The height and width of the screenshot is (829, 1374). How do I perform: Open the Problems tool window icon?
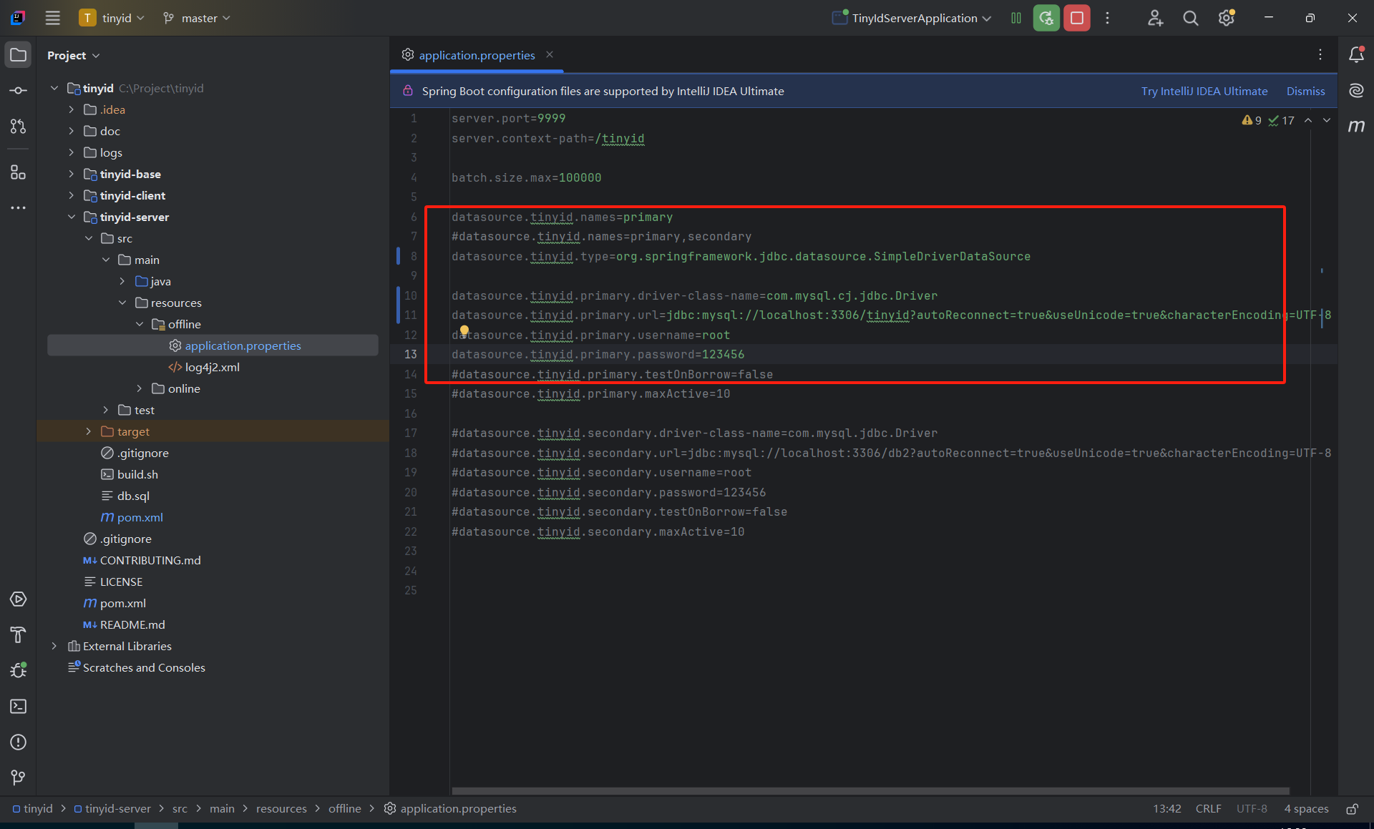18,742
